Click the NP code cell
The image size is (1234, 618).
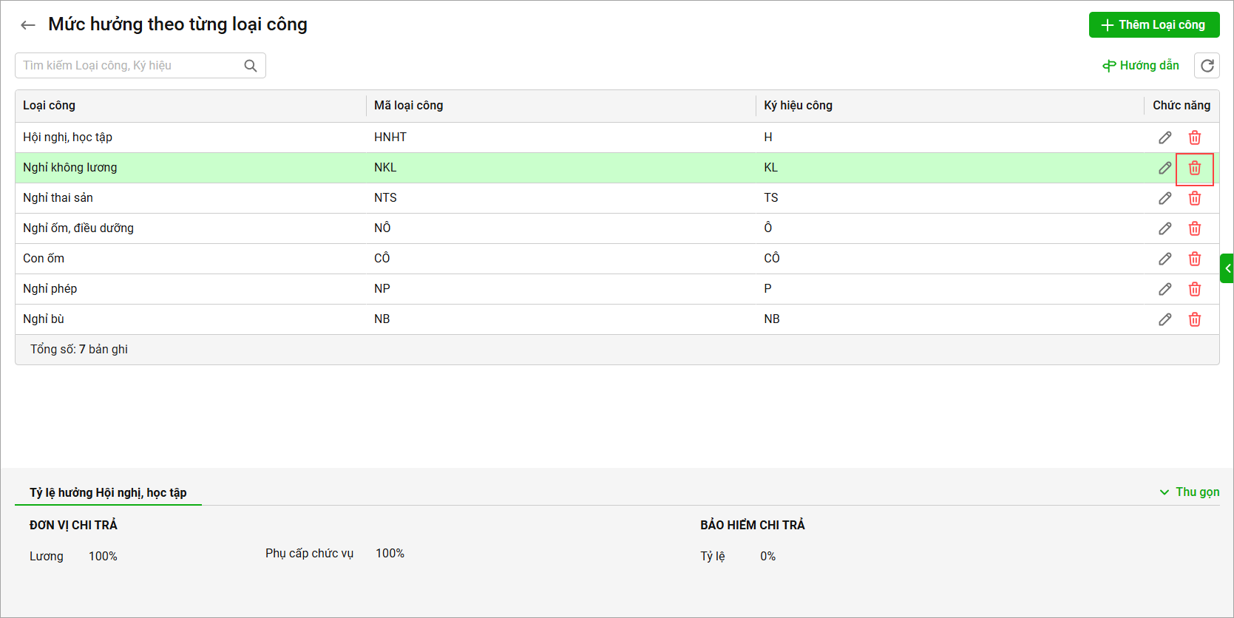pos(382,289)
